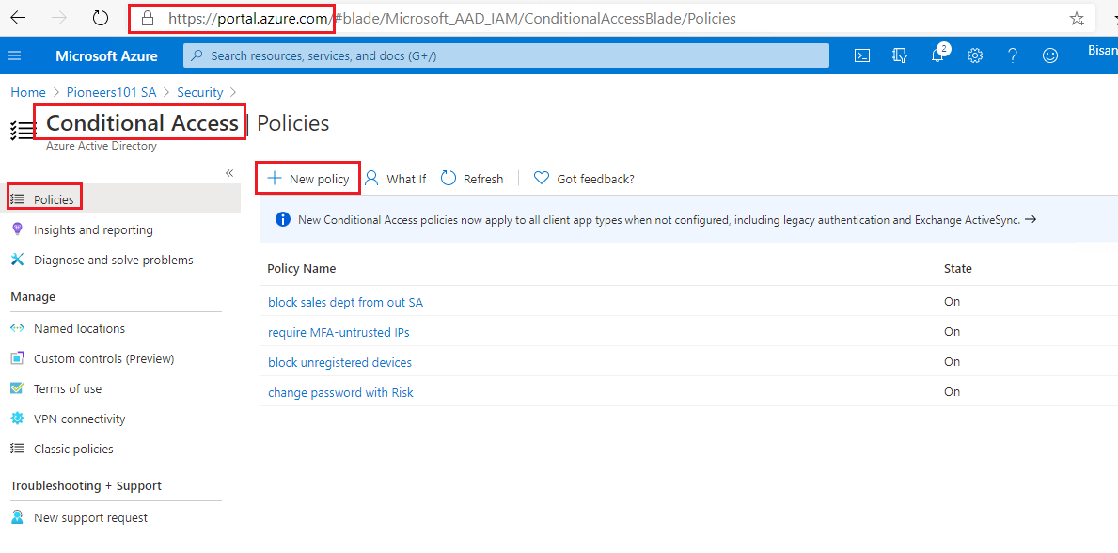1118x553 pixels.
Task: Select Named locations in the sidebar
Action: coord(79,328)
